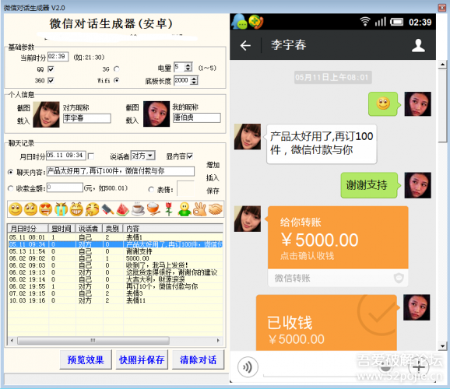Screen dimensions: 450x389
Task: Click the 我的昵称 input field
Action: (x=197, y=117)
